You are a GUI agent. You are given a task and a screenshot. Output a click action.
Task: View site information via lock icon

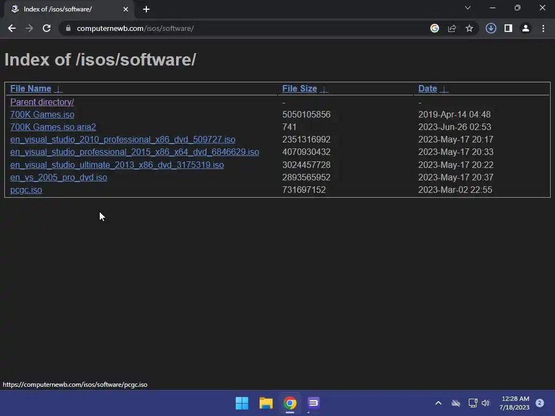(68, 28)
